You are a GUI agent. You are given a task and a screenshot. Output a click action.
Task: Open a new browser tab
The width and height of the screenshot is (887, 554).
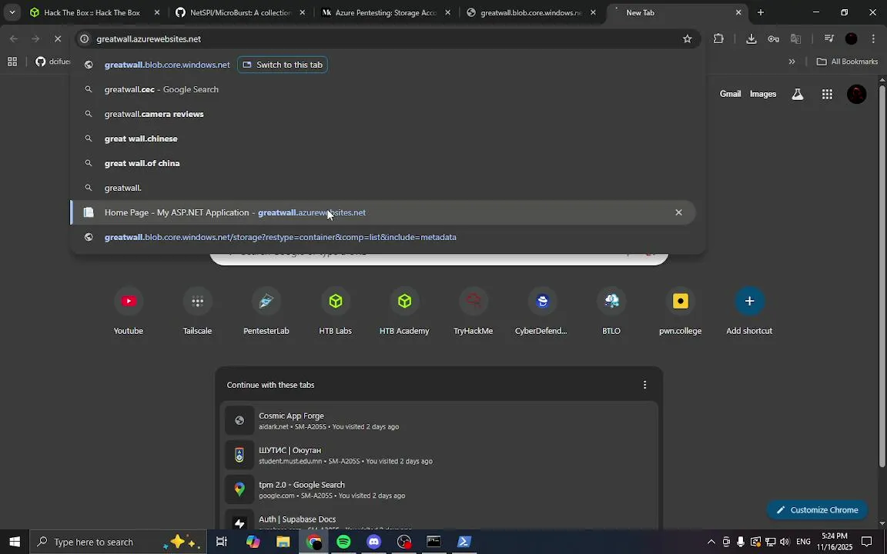click(x=760, y=12)
